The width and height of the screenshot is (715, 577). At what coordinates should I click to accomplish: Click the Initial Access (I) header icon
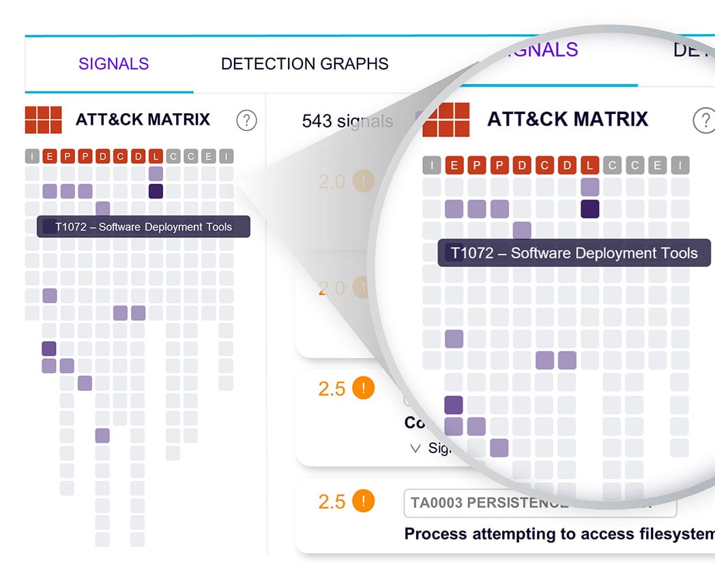pyautogui.click(x=31, y=156)
